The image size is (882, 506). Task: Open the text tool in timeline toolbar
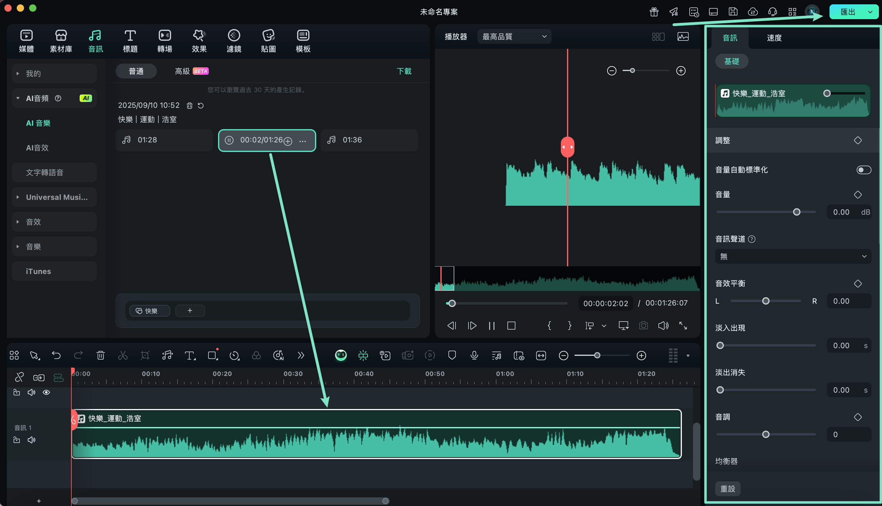click(x=190, y=355)
